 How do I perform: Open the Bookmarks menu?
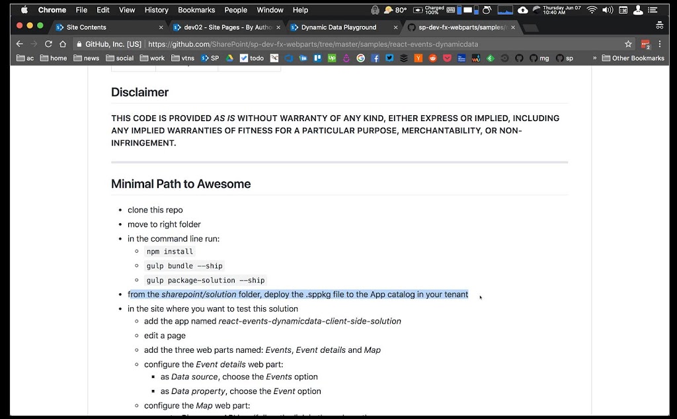click(x=196, y=9)
